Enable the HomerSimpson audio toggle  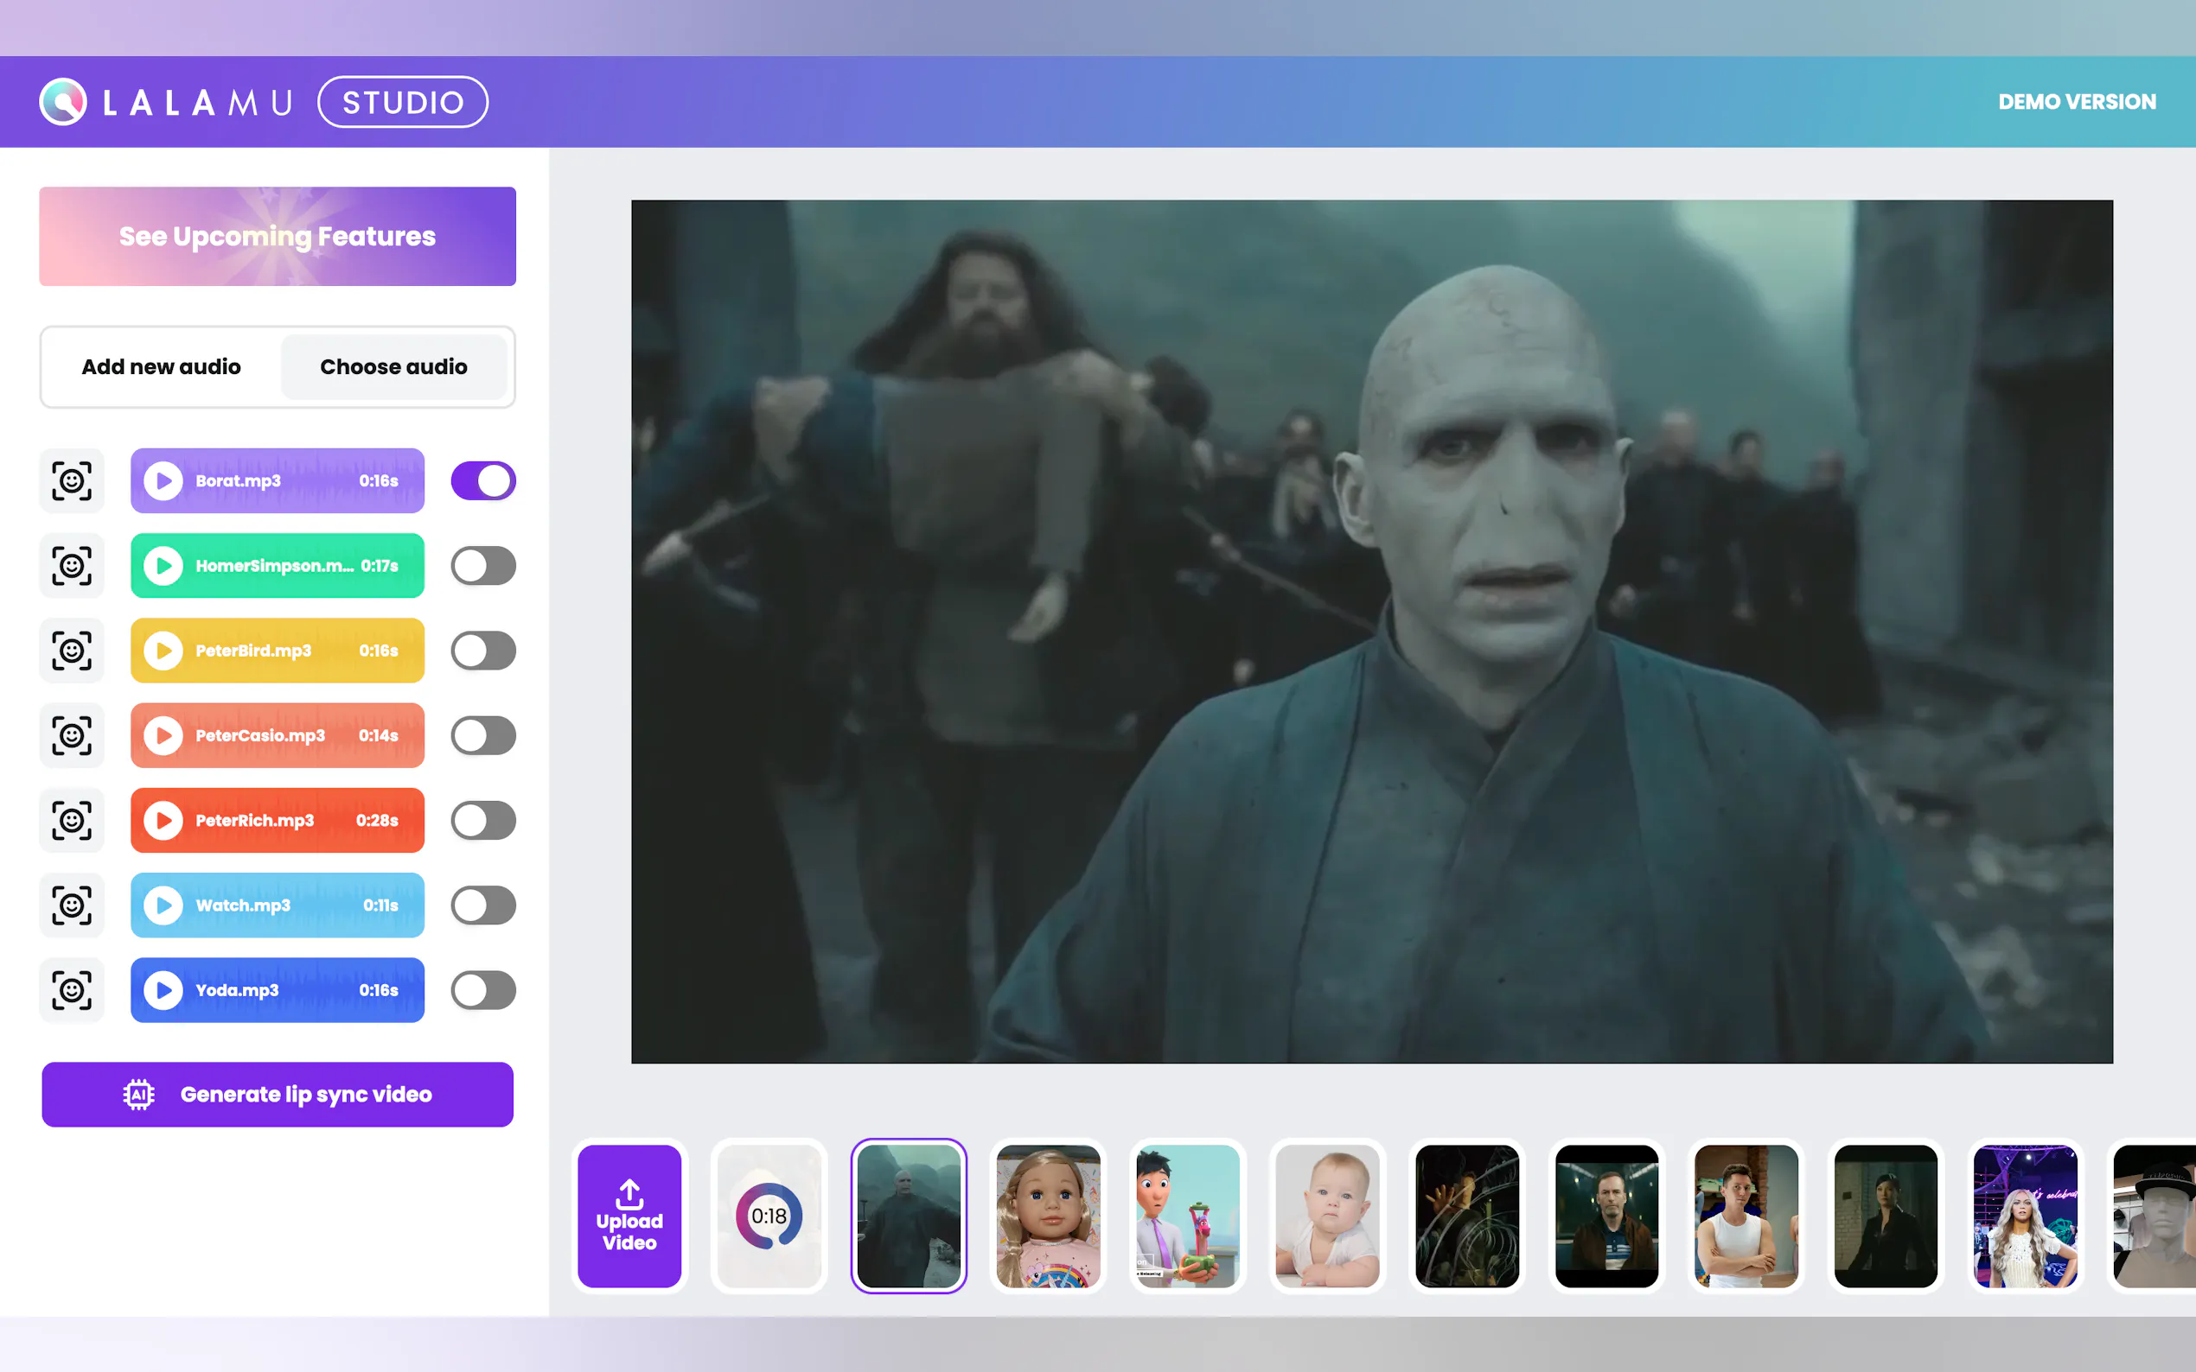click(x=483, y=566)
